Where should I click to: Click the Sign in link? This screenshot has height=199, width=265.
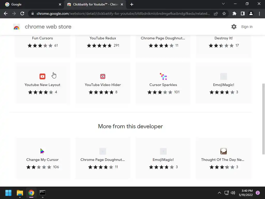[247, 27]
